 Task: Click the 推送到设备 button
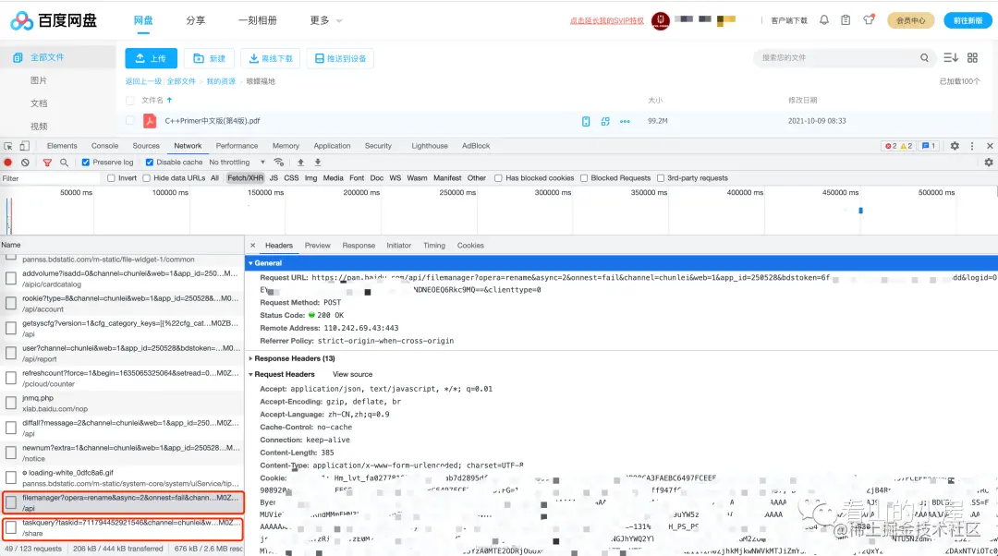(x=340, y=58)
